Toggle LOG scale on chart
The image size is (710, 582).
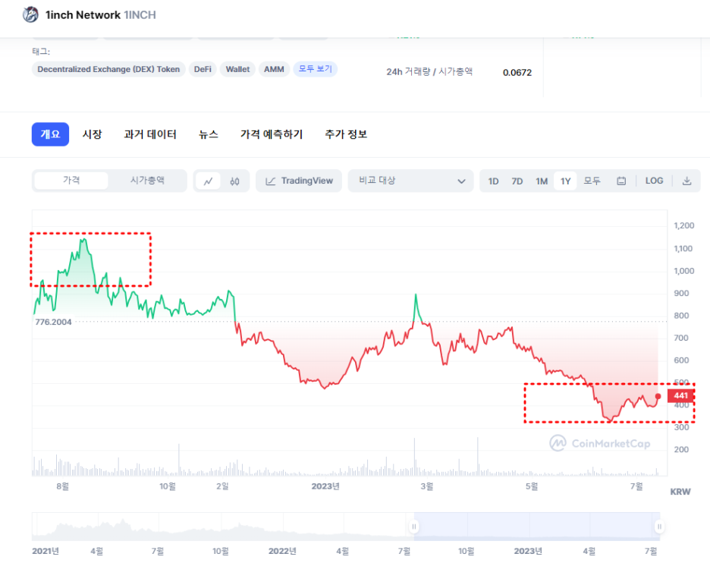pyautogui.click(x=654, y=181)
